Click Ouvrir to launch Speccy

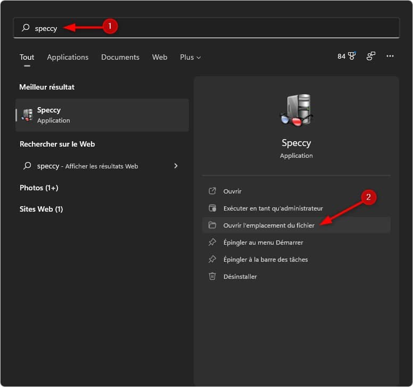[296, 191]
